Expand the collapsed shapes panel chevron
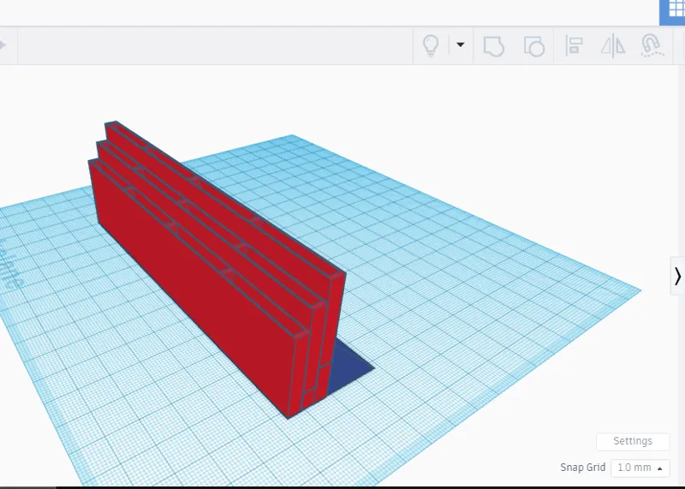This screenshot has height=489, width=685. (677, 276)
